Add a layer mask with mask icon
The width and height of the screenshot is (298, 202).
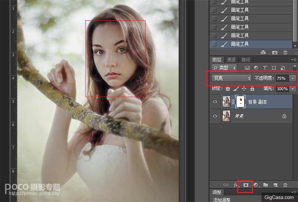click(246, 185)
